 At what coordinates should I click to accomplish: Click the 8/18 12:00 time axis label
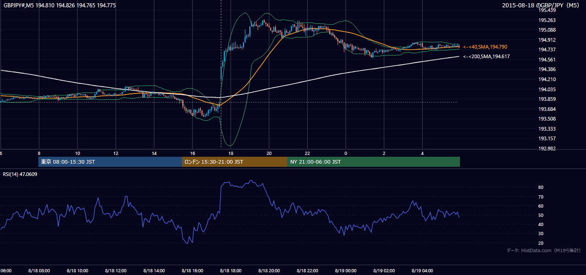tap(115, 270)
